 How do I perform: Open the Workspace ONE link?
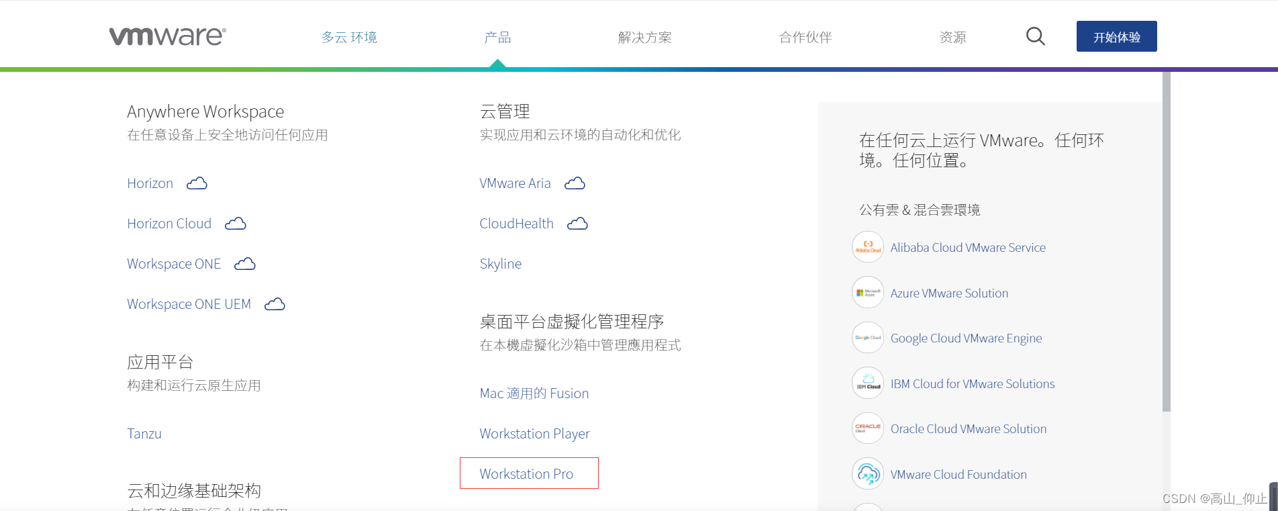point(174,264)
